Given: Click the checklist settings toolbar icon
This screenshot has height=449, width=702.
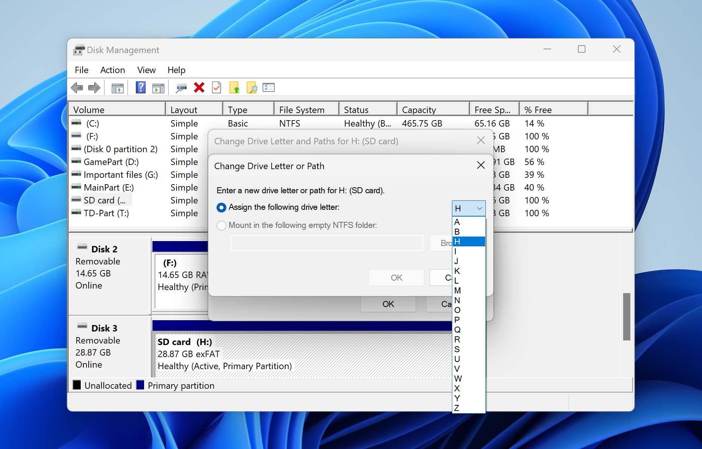Looking at the screenshot, I should (x=269, y=88).
